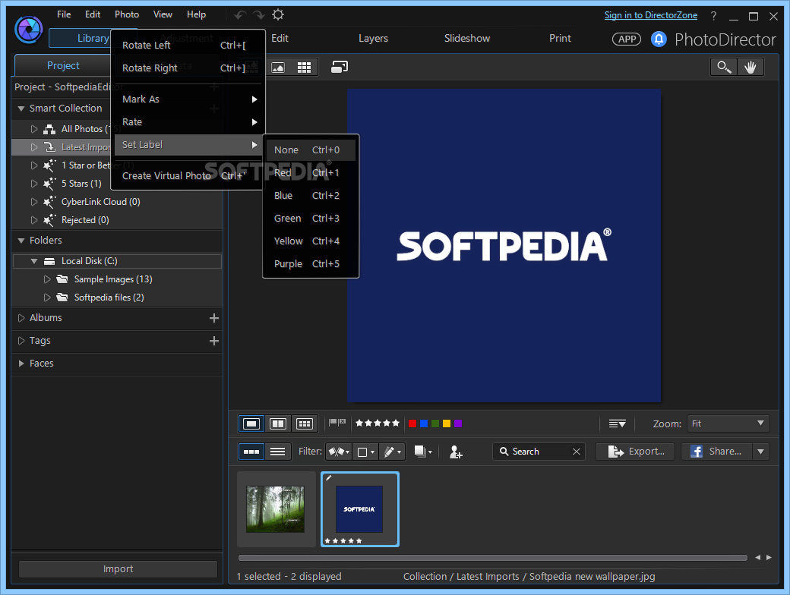Add a new tag with plus
This screenshot has height=595, width=790.
214,341
